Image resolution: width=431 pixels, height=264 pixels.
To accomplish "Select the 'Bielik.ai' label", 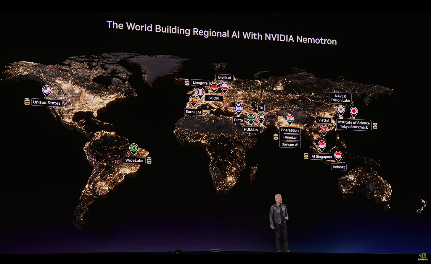I will pos(224,77).
